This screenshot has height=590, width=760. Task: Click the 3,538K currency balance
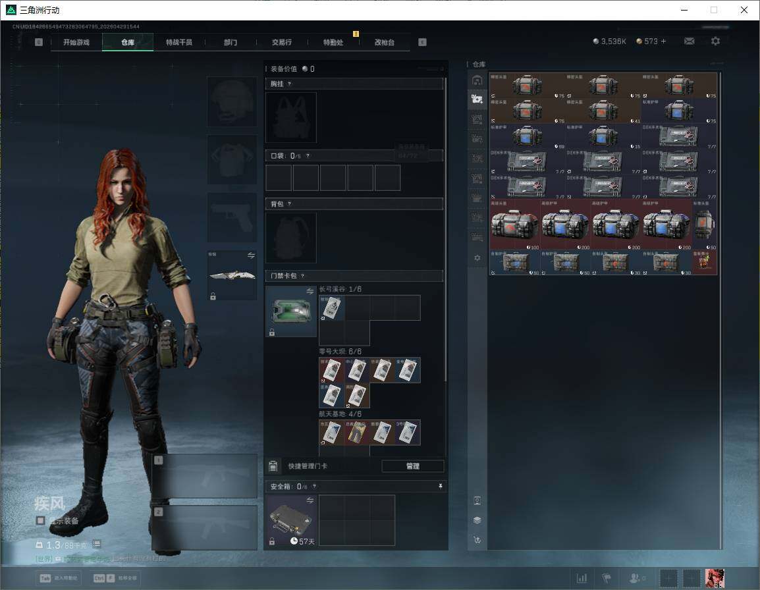(x=610, y=41)
